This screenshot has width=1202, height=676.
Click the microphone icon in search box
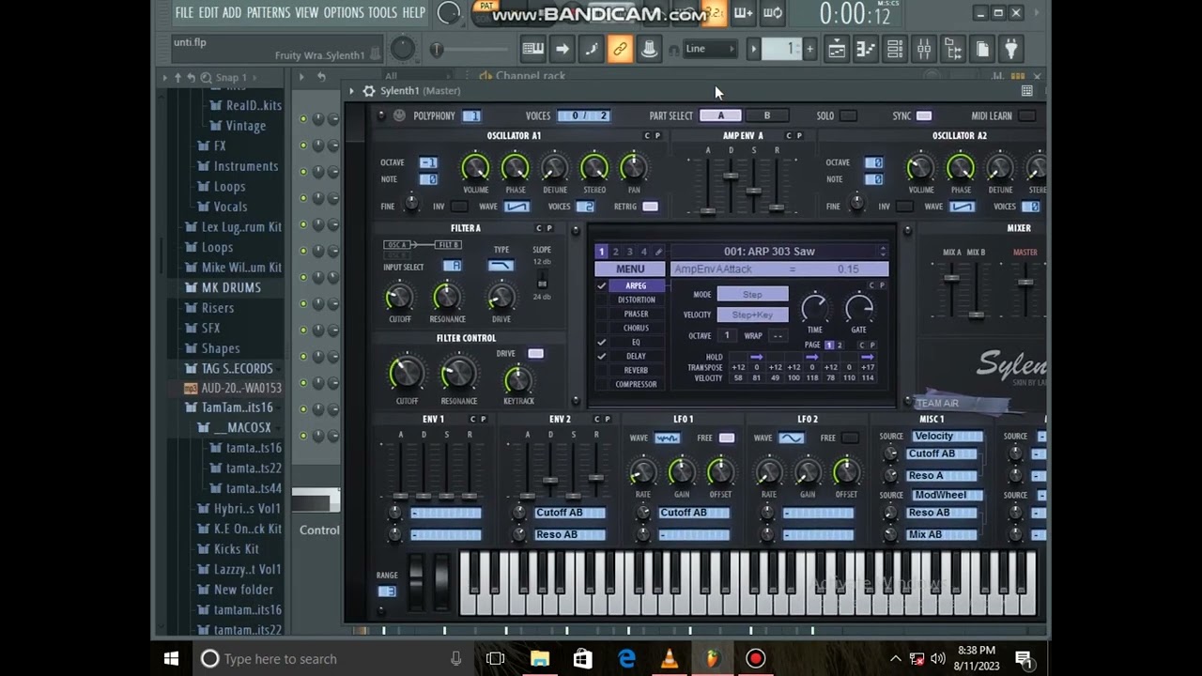coord(455,658)
